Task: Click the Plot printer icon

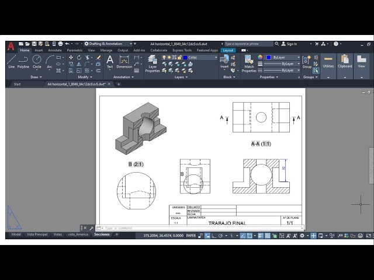Action: (60, 44)
